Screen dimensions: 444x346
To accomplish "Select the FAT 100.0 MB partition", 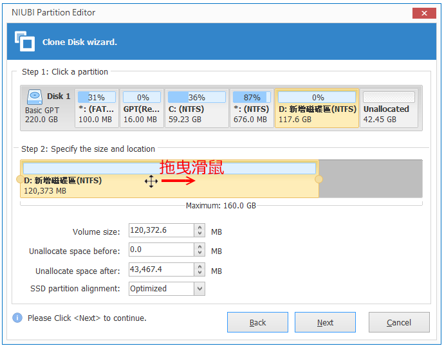I will pyautogui.click(x=97, y=108).
